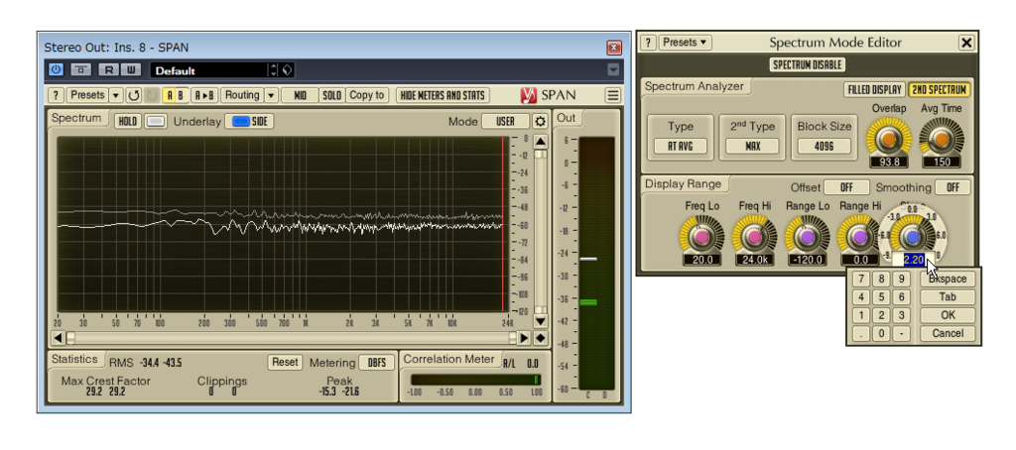Open the Underlay SIDE selector
The height and width of the screenshot is (450, 1016).
click(x=249, y=121)
